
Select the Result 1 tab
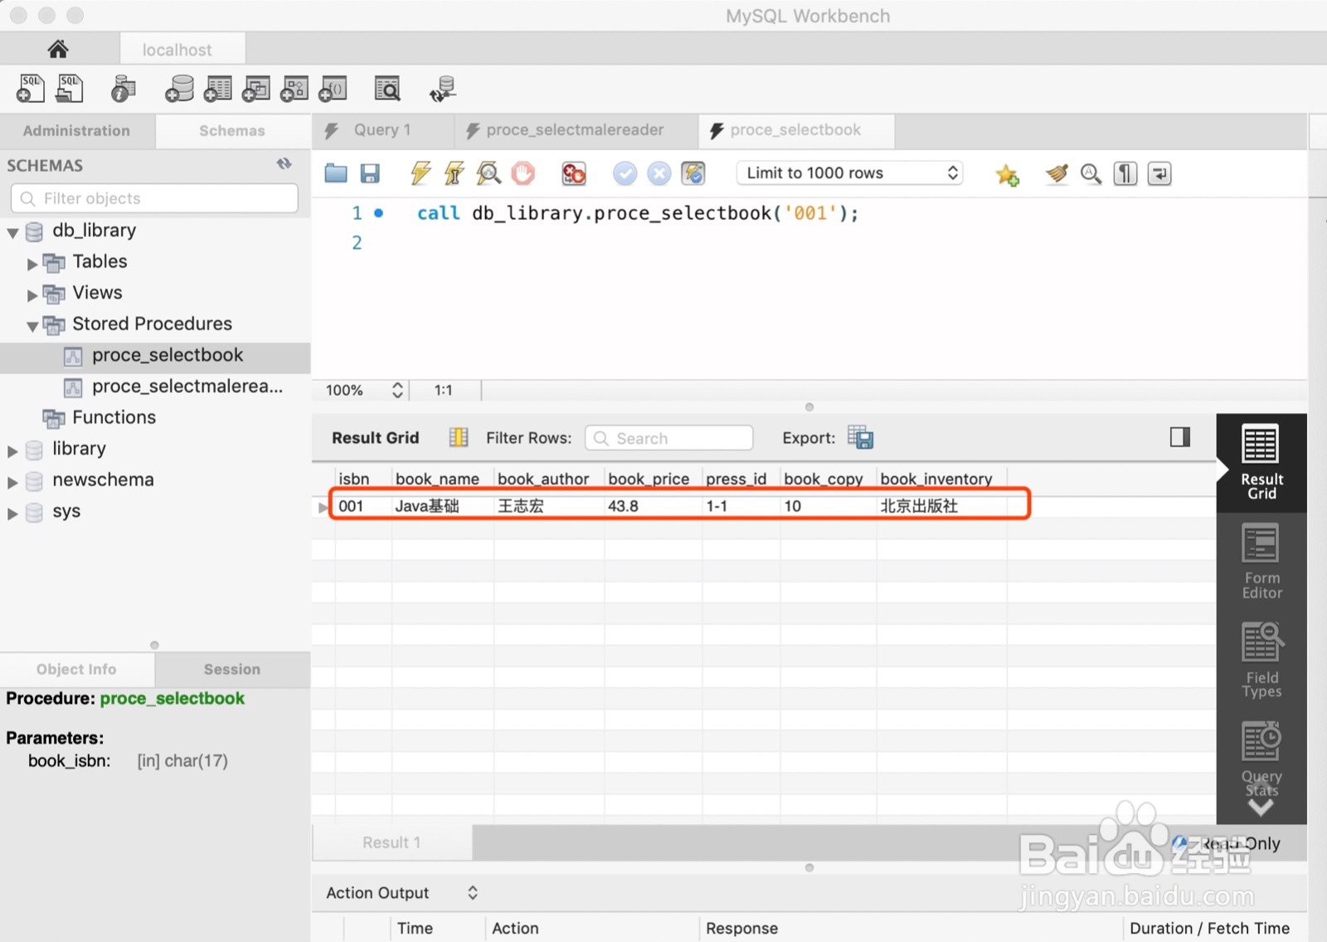coord(391,842)
